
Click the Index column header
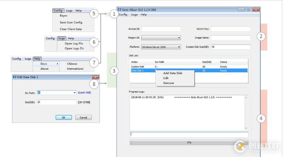(x=134, y=62)
